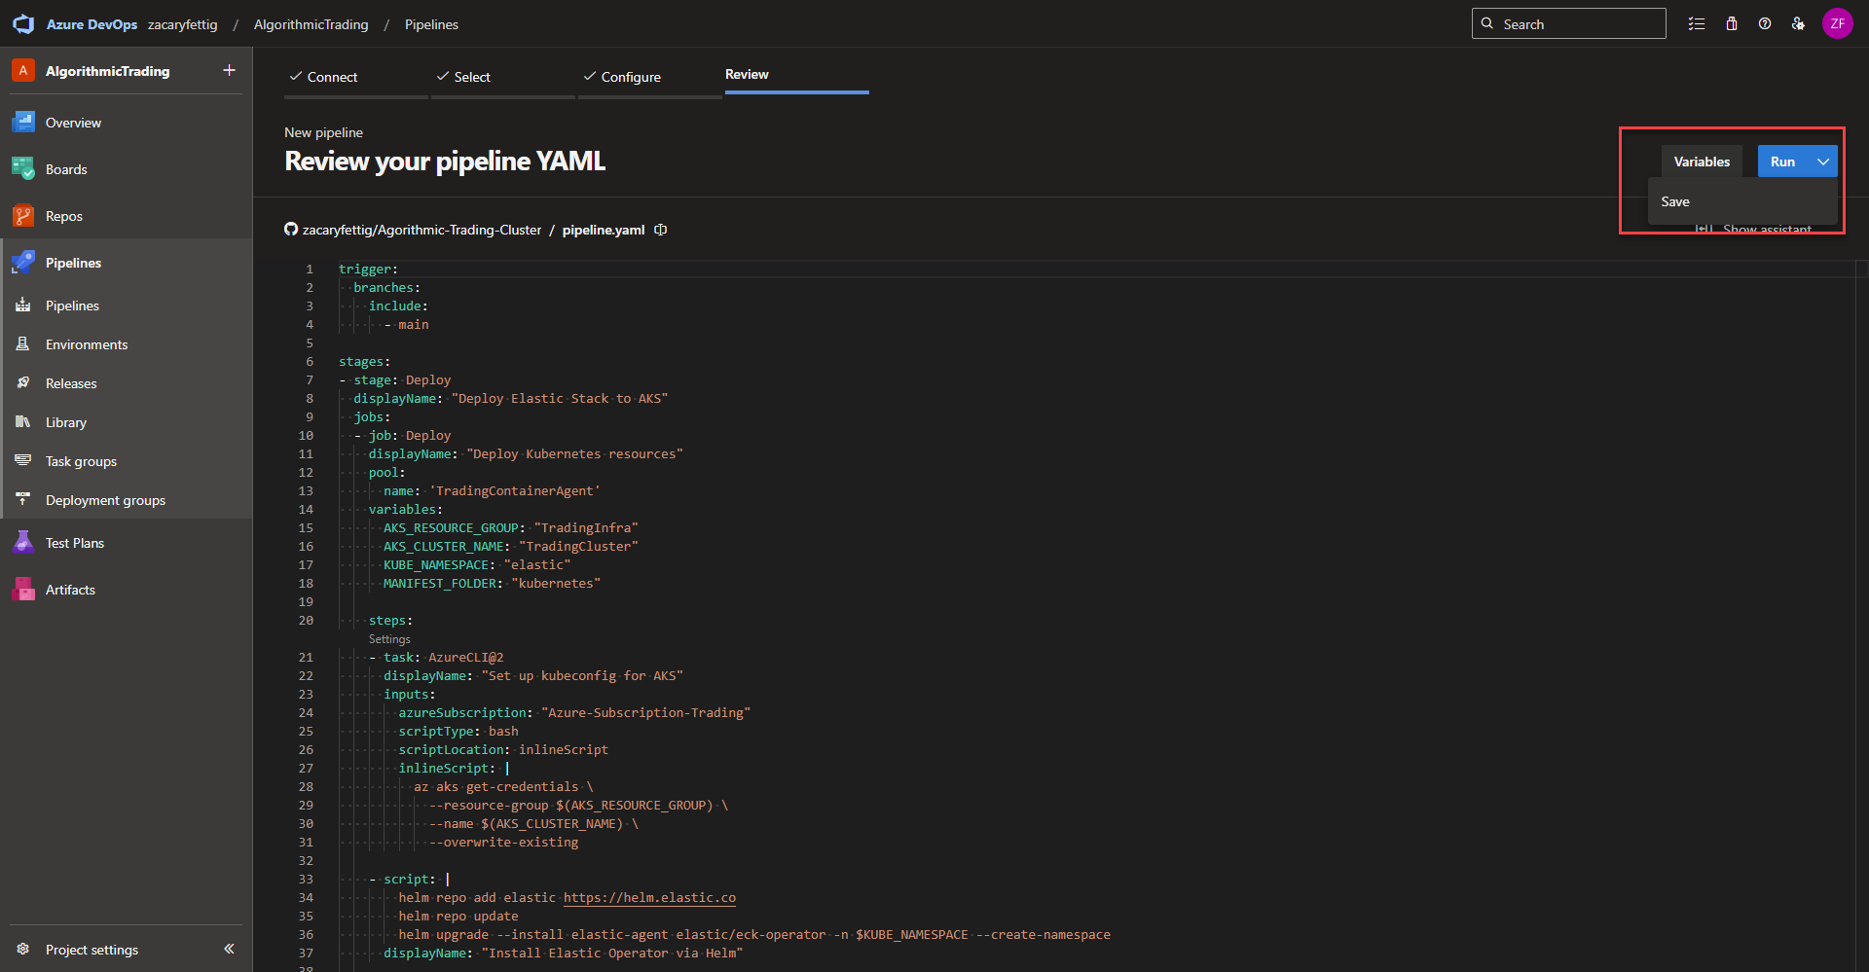Follow the helm.elastic.co link in the YAML
Viewport: 1869px width, 972px height.
[x=649, y=897]
